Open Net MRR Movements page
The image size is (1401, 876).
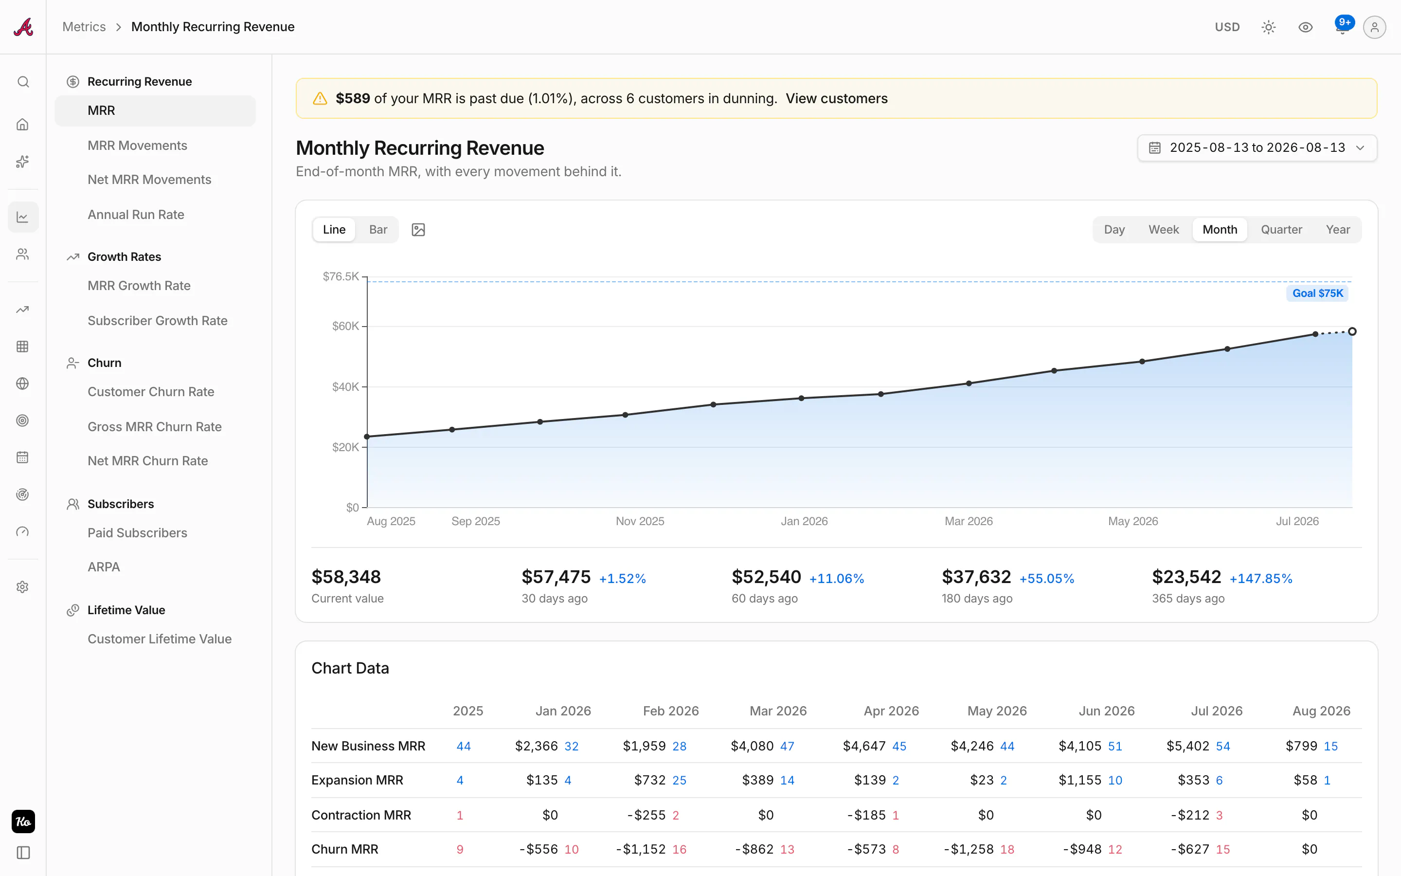point(149,180)
